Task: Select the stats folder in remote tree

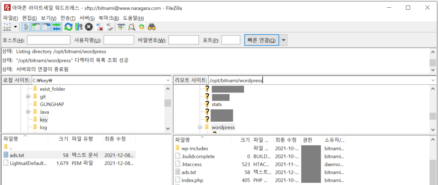Action: point(217,104)
